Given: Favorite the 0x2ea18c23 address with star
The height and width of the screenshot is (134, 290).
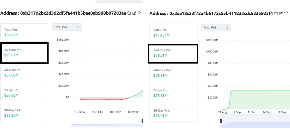Looking at the screenshot, I should tap(286, 13).
